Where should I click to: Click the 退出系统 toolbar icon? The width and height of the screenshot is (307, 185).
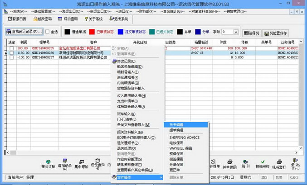point(112,19)
